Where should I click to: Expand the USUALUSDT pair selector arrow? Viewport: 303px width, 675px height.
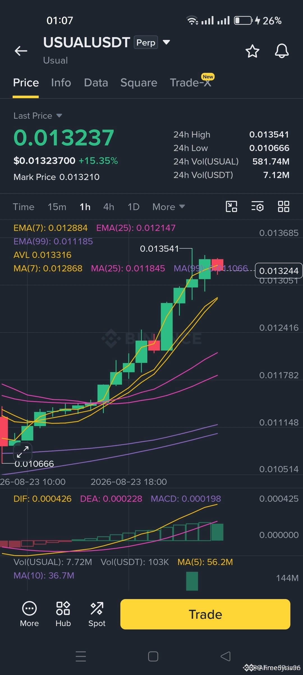tap(166, 42)
